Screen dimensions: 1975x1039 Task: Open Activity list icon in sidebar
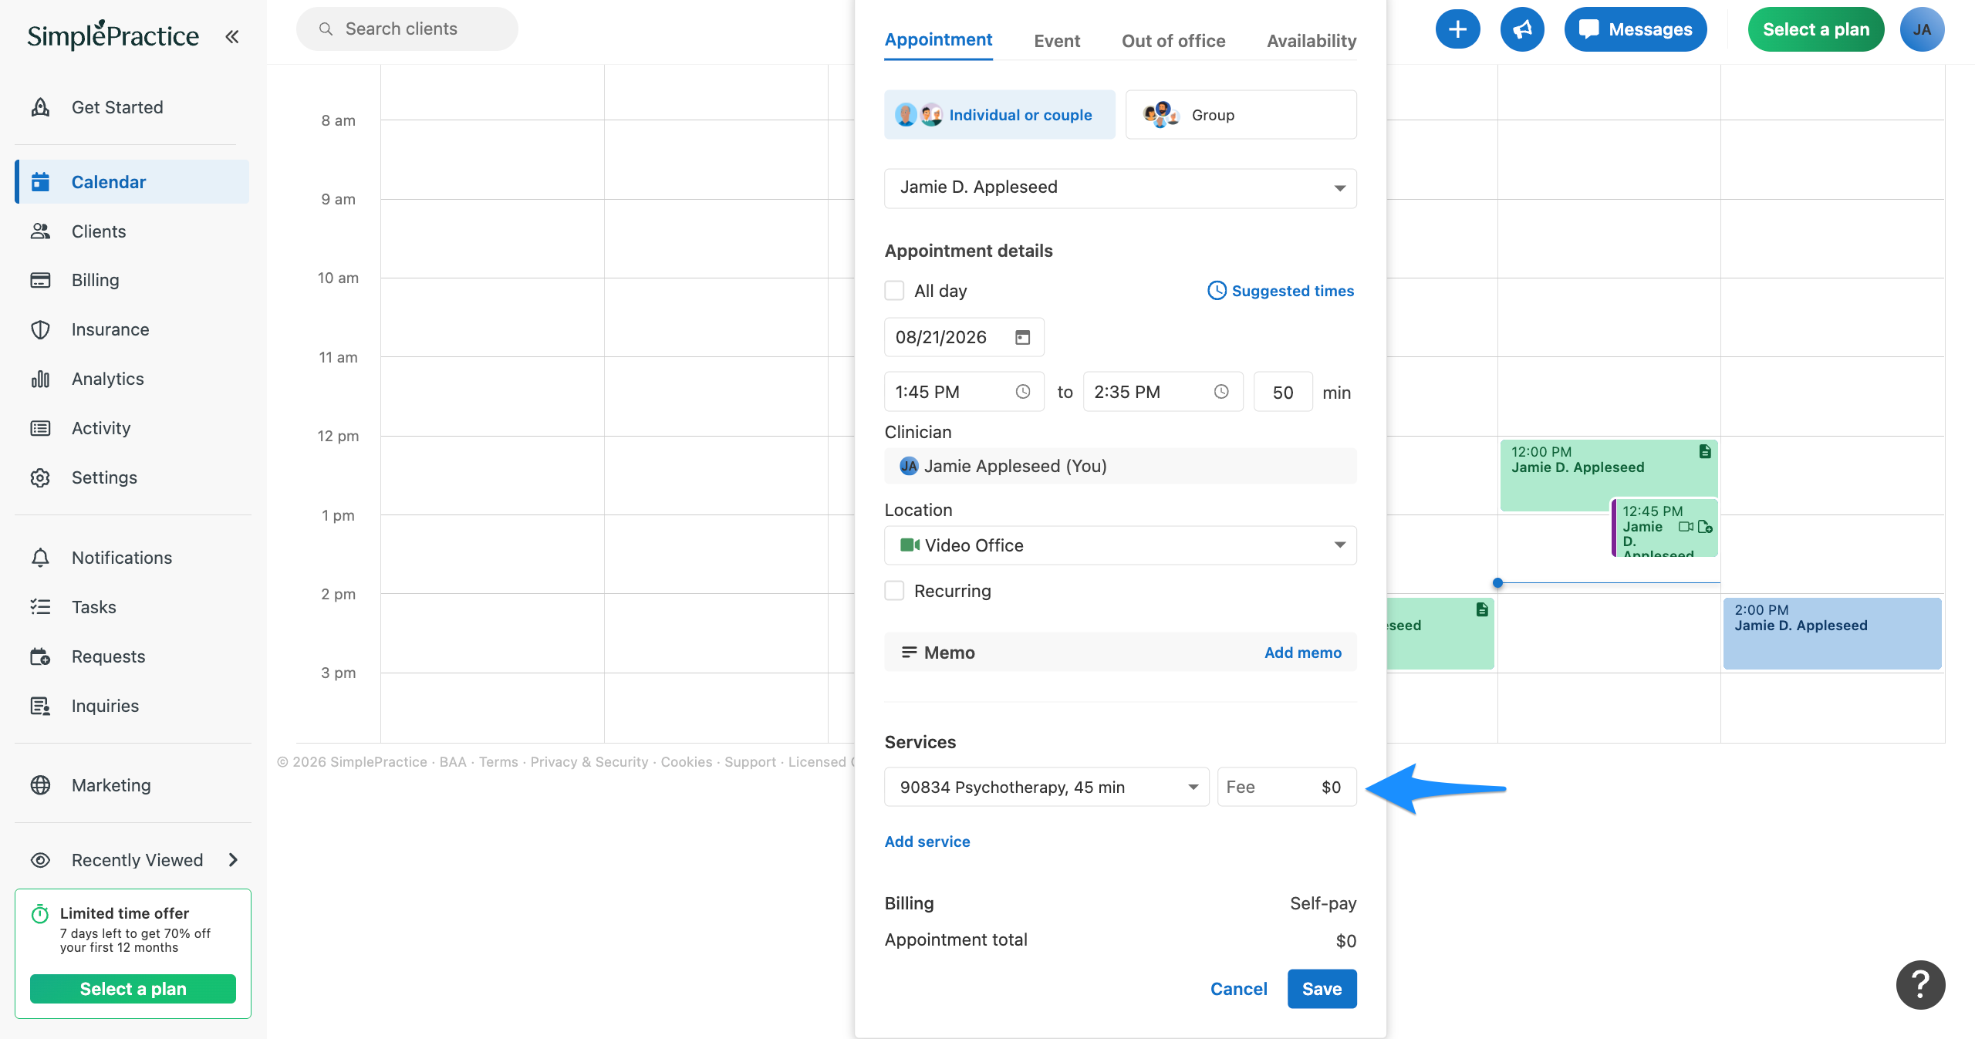point(40,428)
